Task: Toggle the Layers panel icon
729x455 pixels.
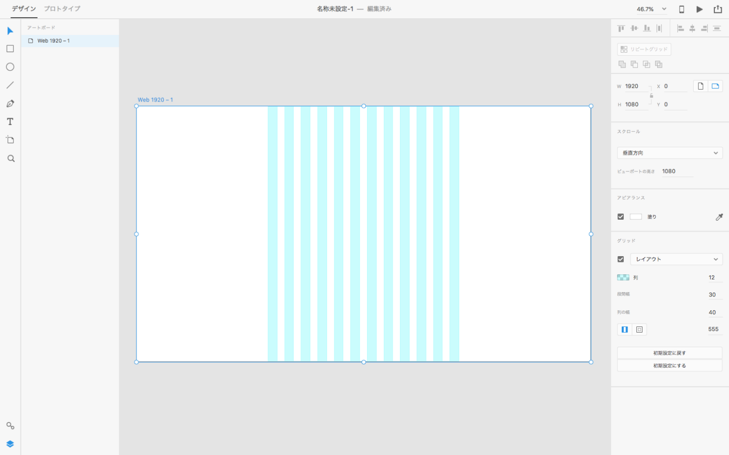Action: click(10, 444)
